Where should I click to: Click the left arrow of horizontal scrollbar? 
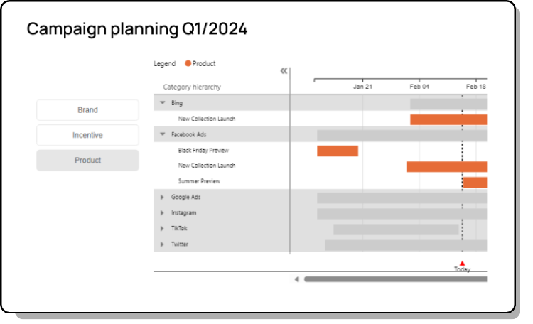(x=296, y=279)
